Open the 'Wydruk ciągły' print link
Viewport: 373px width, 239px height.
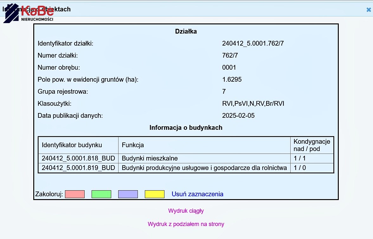(x=186, y=211)
